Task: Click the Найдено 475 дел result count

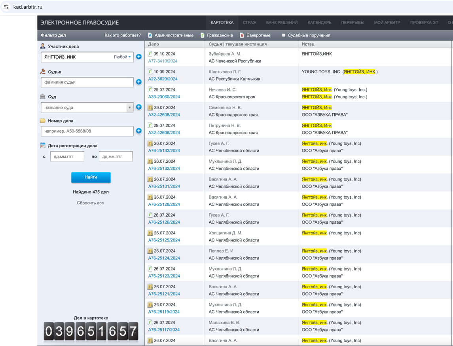Action: click(91, 192)
